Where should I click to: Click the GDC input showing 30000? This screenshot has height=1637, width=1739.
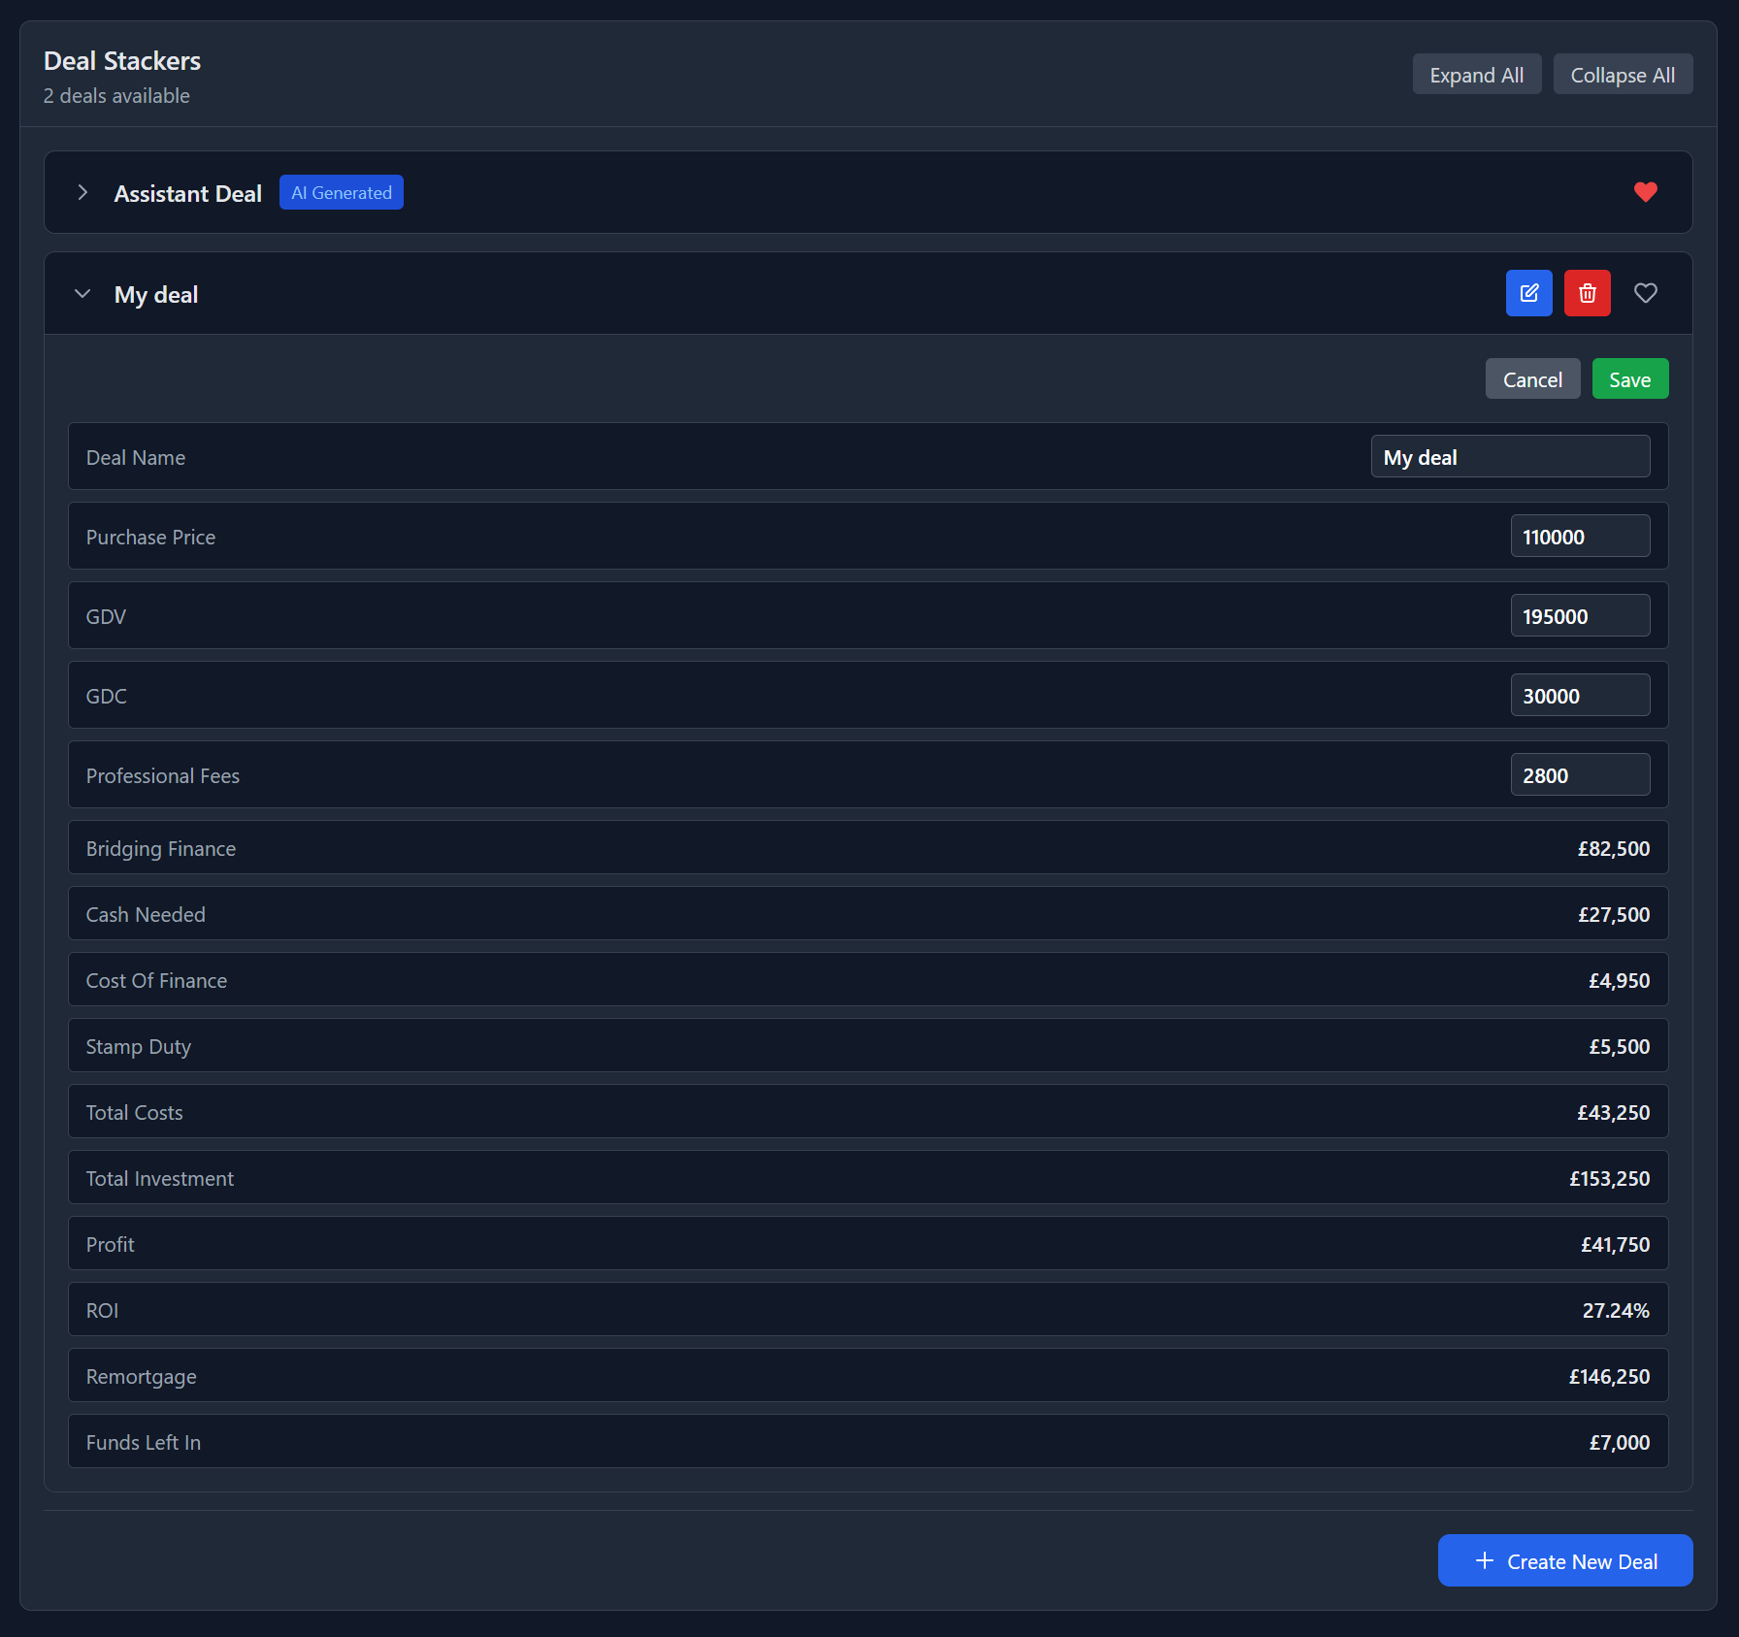[x=1580, y=696]
